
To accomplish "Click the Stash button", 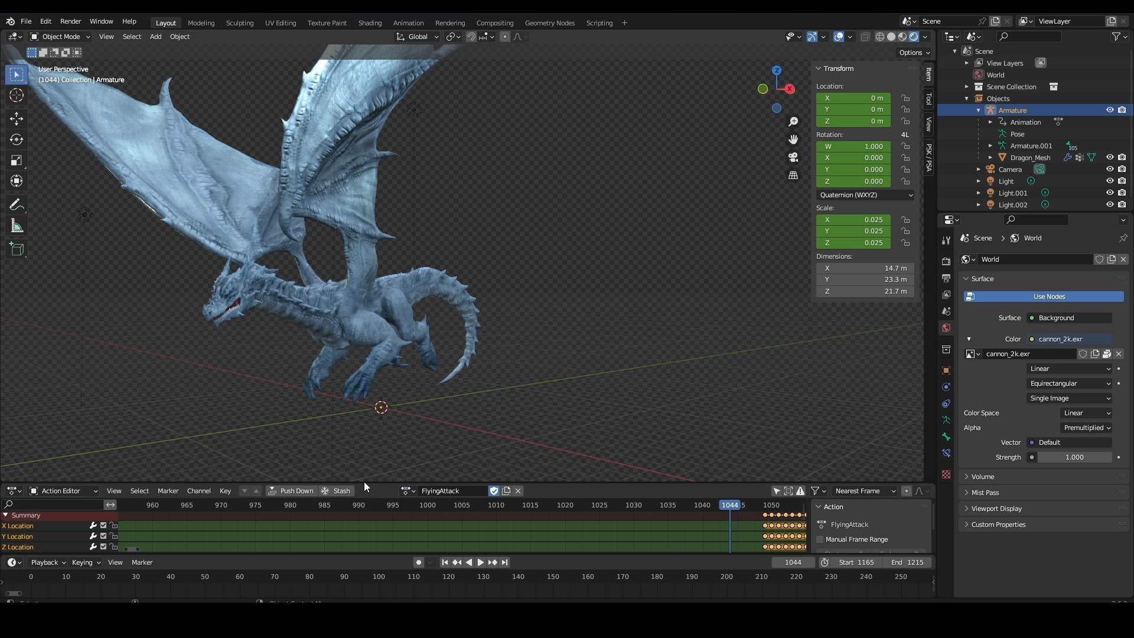I will [336, 491].
